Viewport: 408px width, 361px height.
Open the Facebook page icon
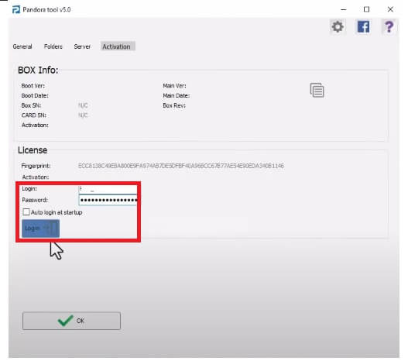(363, 26)
